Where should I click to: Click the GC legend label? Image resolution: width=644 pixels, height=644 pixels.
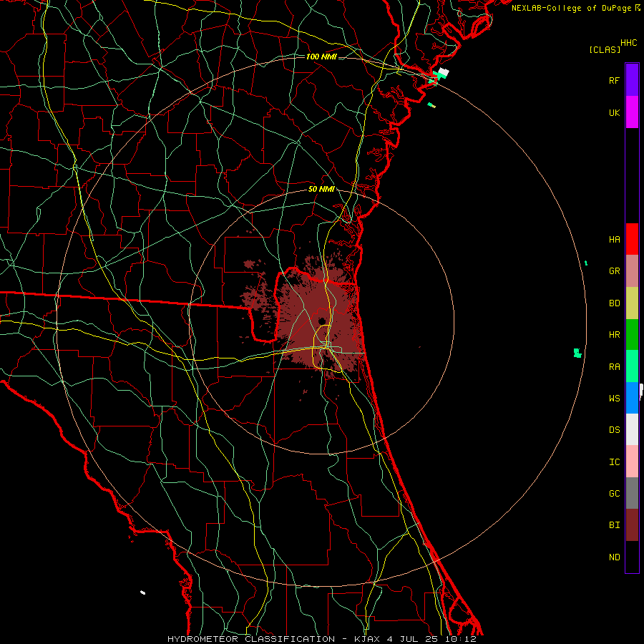614,493
